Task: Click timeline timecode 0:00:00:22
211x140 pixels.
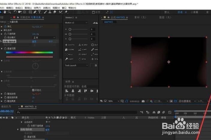Action: (7, 111)
